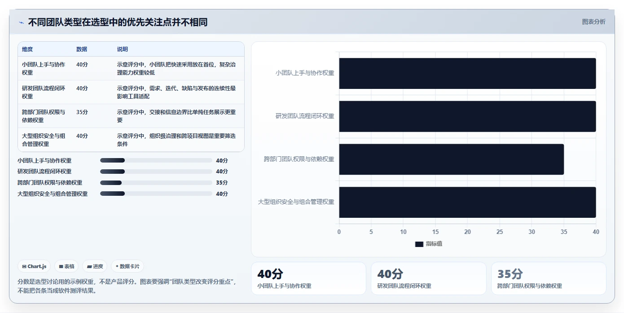This screenshot has width=624, height=313.
Task: Click the 研发团队流程闭环权重 chart bar
Action: pyautogui.click(x=467, y=116)
